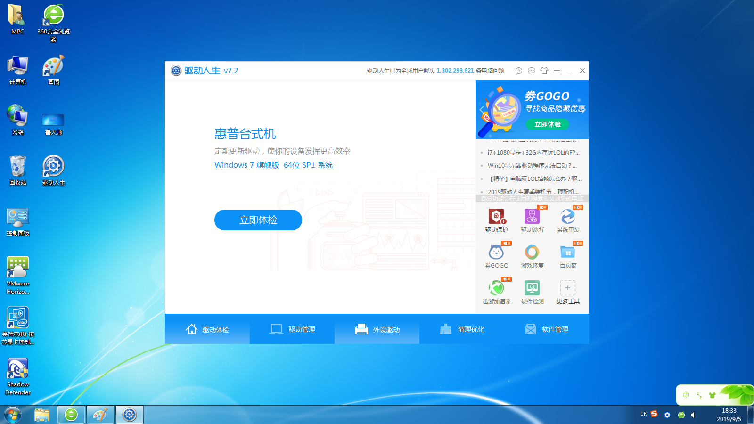
Task: Open the 【精华】电脑玩LOL掉帧怎么办 news link
Action: (535, 179)
